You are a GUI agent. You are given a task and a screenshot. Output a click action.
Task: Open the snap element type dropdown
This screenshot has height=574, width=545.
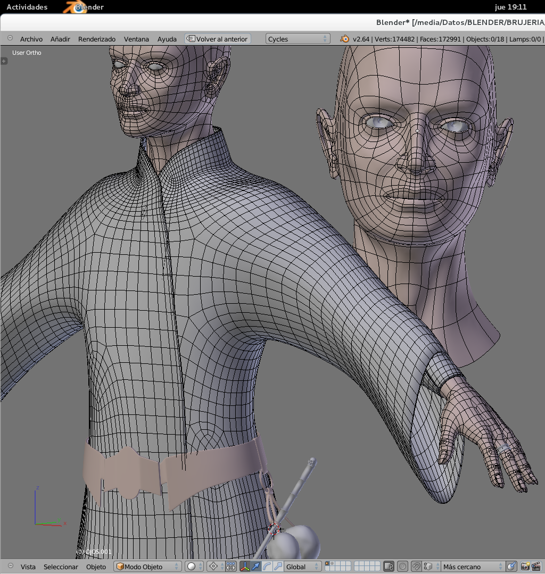[431, 567]
